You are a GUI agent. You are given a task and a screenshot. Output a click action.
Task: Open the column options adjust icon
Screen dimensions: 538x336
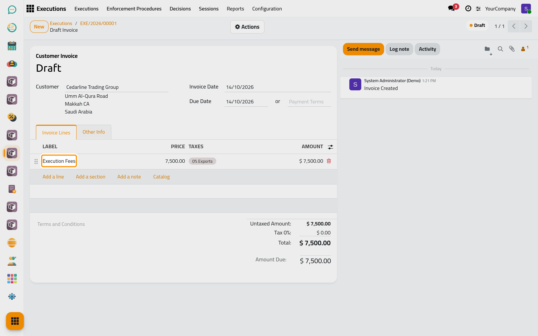point(331,147)
